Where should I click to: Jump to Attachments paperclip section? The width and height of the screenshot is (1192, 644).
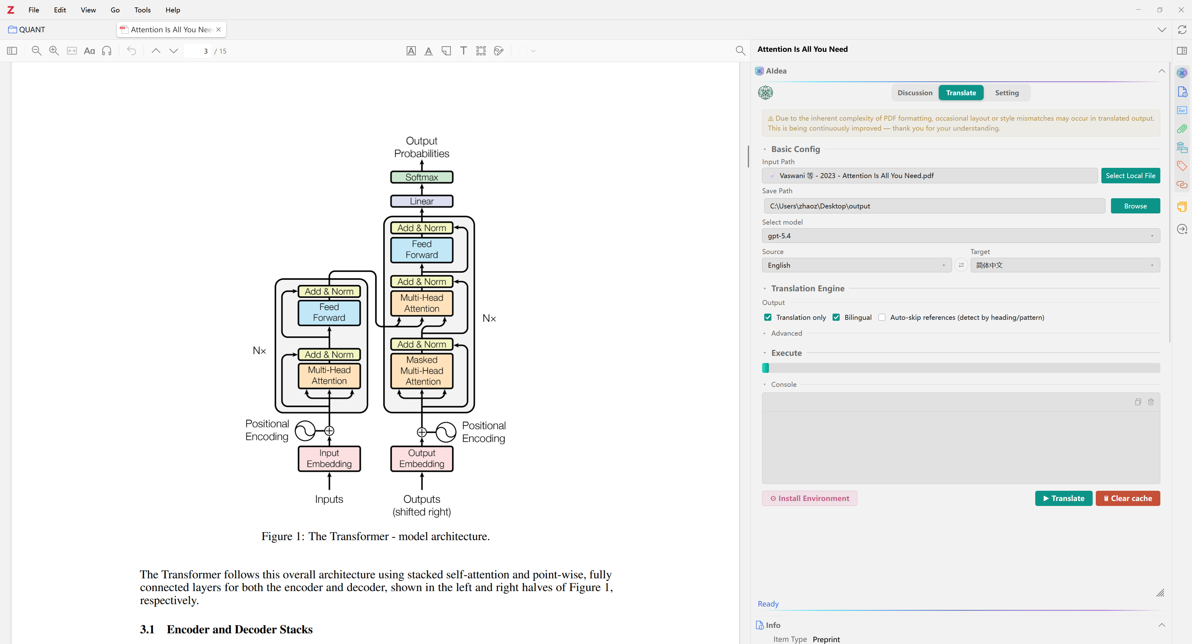click(1182, 128)
